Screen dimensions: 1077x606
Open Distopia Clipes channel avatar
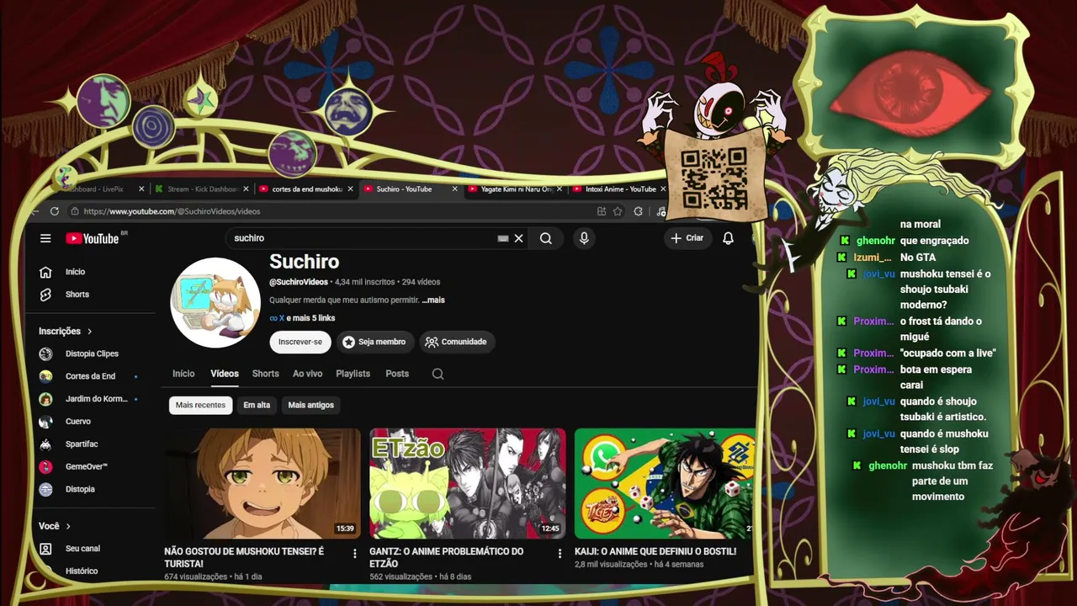click(46, 353)
